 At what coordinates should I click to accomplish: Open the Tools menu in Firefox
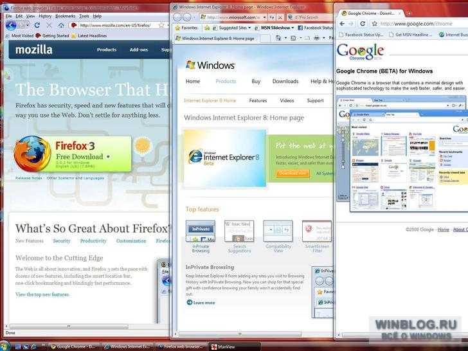pos(84,16)
